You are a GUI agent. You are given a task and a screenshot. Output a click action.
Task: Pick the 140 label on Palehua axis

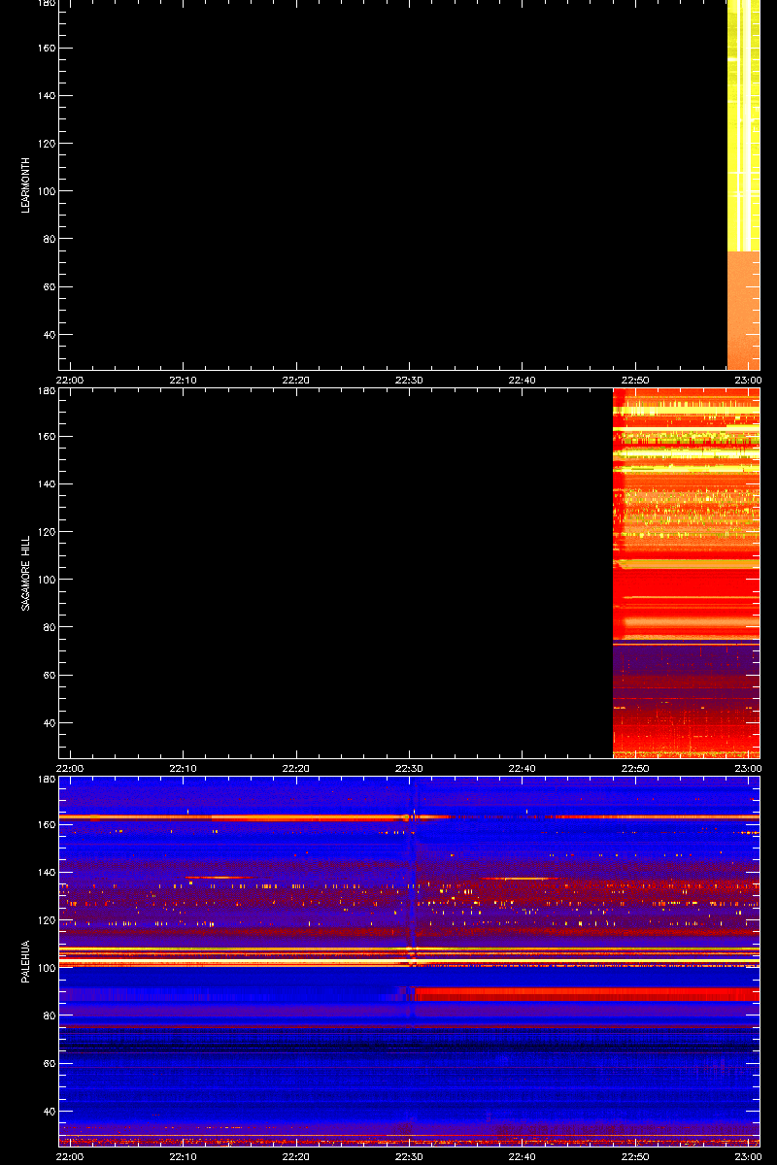pyautogui.click(x=46, y=872)
